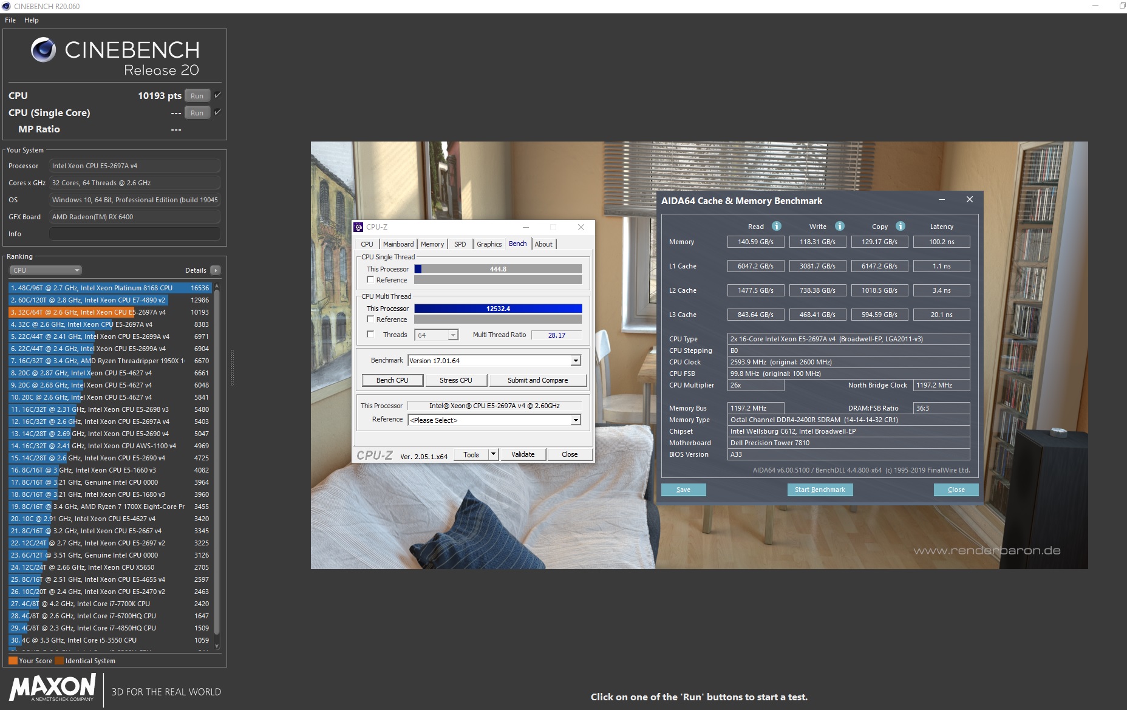Select the Intel Core i7-7700K ranking row
1127x710 pixels.
(x=109, y=604)
